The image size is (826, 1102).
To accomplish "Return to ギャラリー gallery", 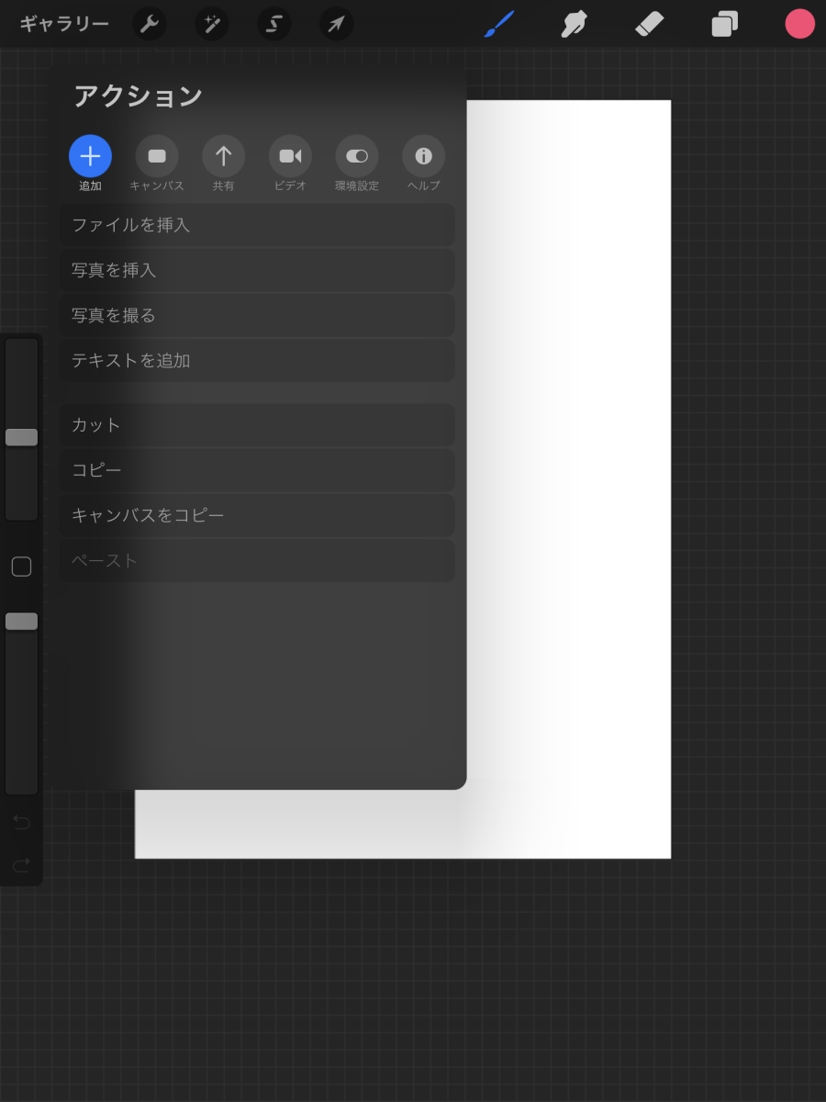I will [x=64, y=25].
